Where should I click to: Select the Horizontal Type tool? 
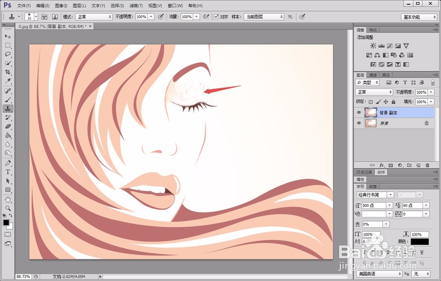(8, 172)
